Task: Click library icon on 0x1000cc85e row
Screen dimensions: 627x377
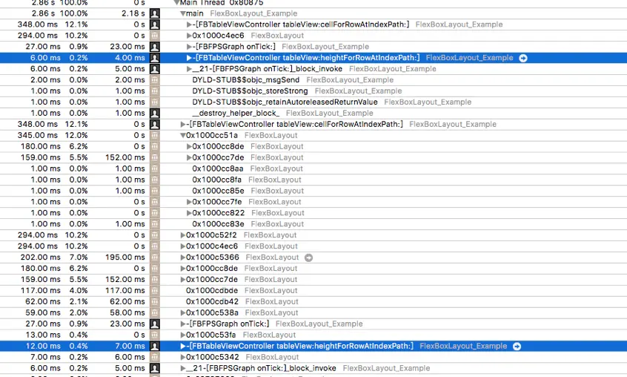Action: pyautogui.click(x=155, y=191)
